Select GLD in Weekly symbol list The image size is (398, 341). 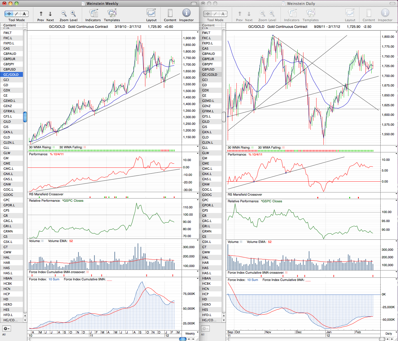(x=12, y=137)
